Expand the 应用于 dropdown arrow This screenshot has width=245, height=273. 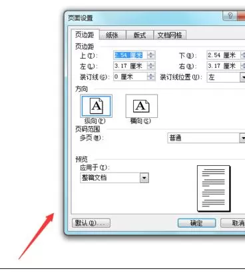(x=144, y=178)
